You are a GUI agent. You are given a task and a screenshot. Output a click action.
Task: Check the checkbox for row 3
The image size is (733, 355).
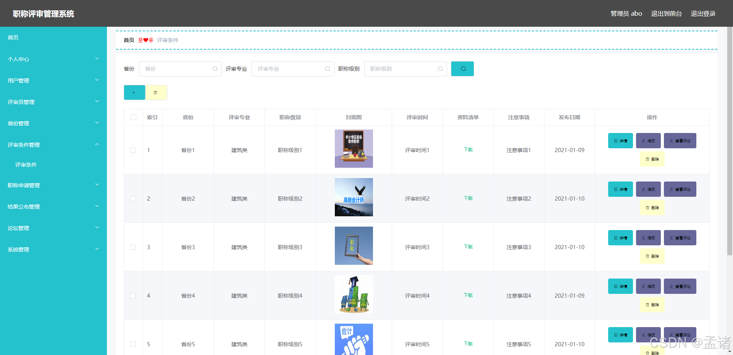point(133,247)
